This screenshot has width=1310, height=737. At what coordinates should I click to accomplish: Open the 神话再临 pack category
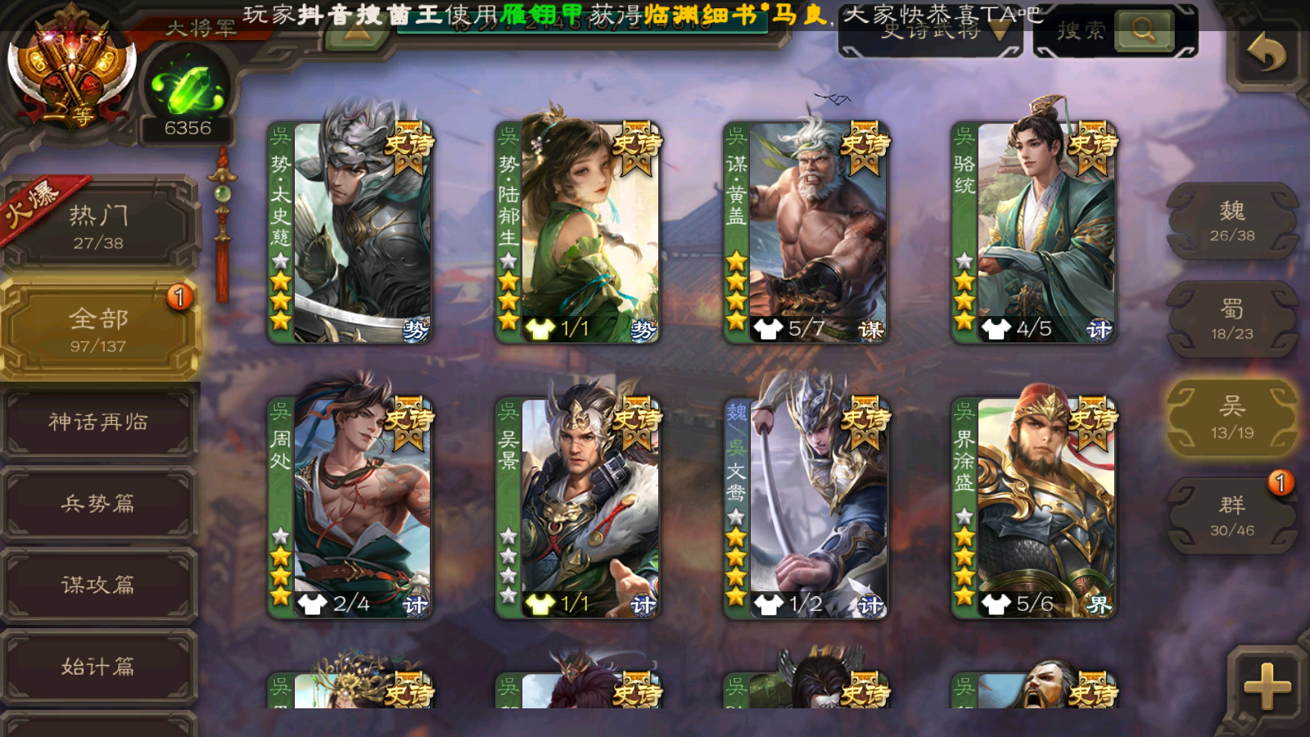98,422
